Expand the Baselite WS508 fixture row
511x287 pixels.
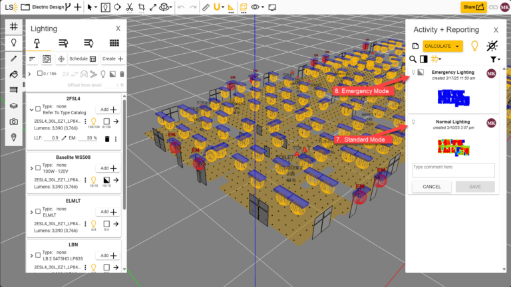click(32, 168)
